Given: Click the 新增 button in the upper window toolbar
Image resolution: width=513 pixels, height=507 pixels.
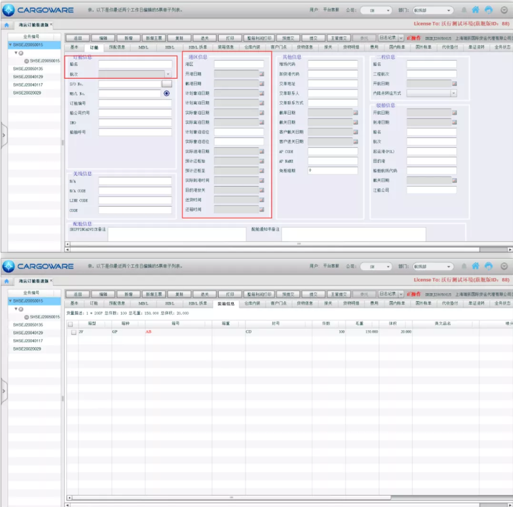Looking at the screenshot, I should pos(128,38).
